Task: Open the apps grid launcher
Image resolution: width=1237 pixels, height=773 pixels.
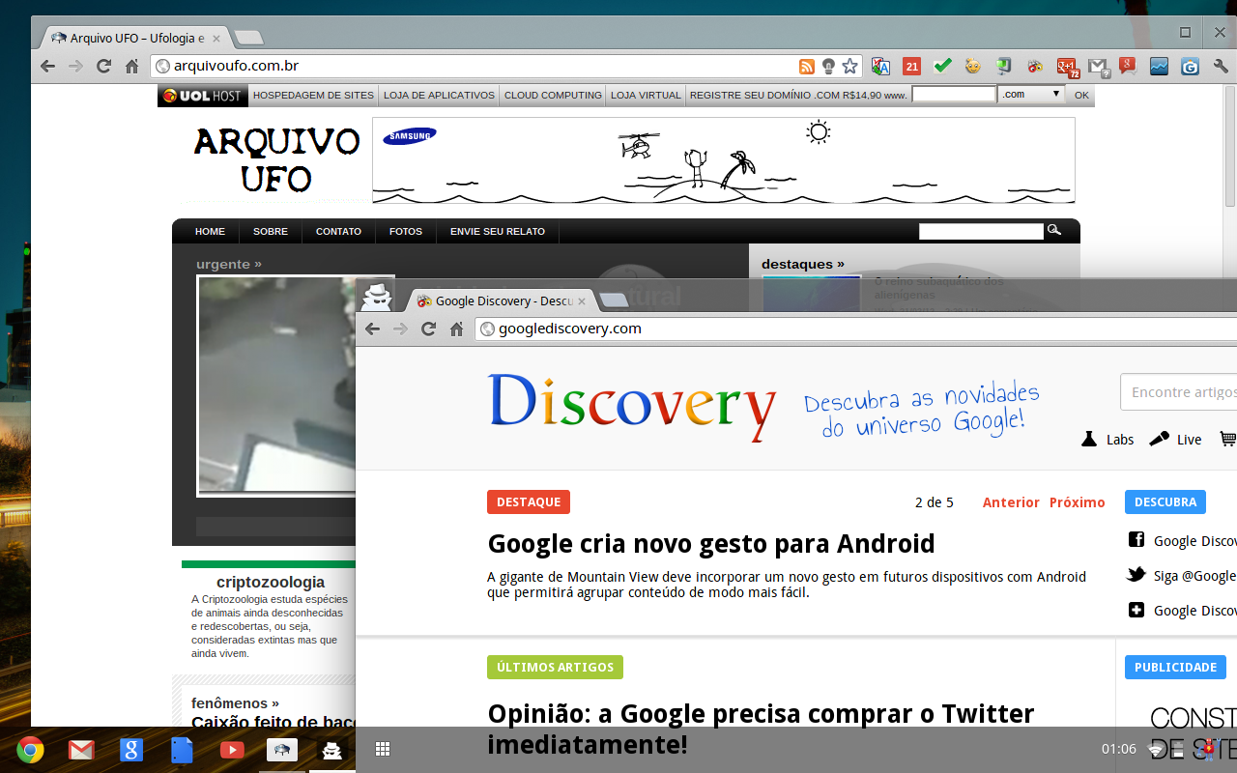Action: point(383,750)
